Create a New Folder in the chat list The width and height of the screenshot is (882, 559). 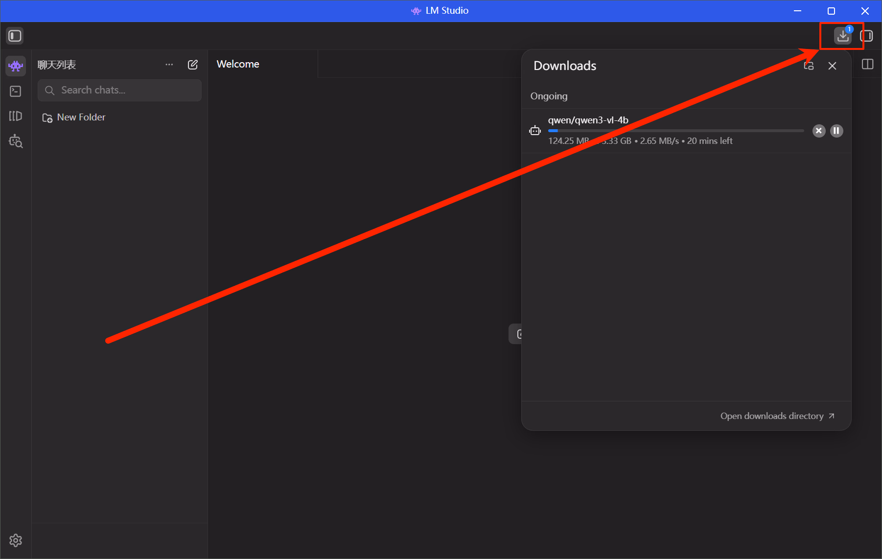[74, 117]
